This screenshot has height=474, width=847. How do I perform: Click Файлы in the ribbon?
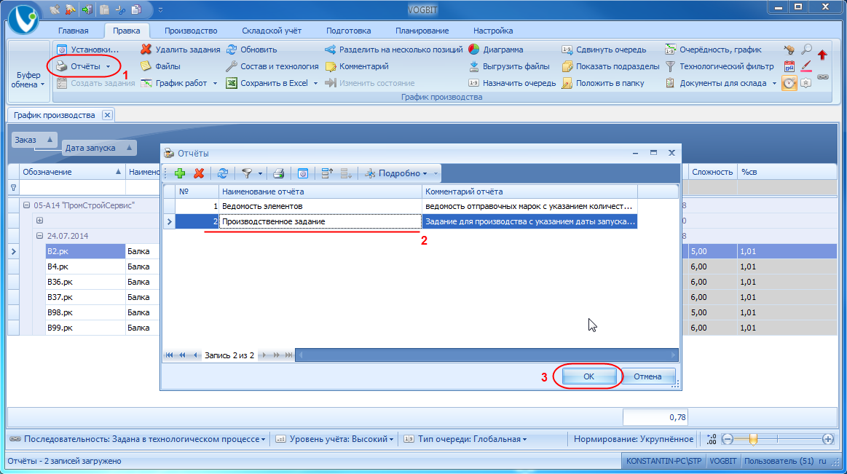[160, 66]
